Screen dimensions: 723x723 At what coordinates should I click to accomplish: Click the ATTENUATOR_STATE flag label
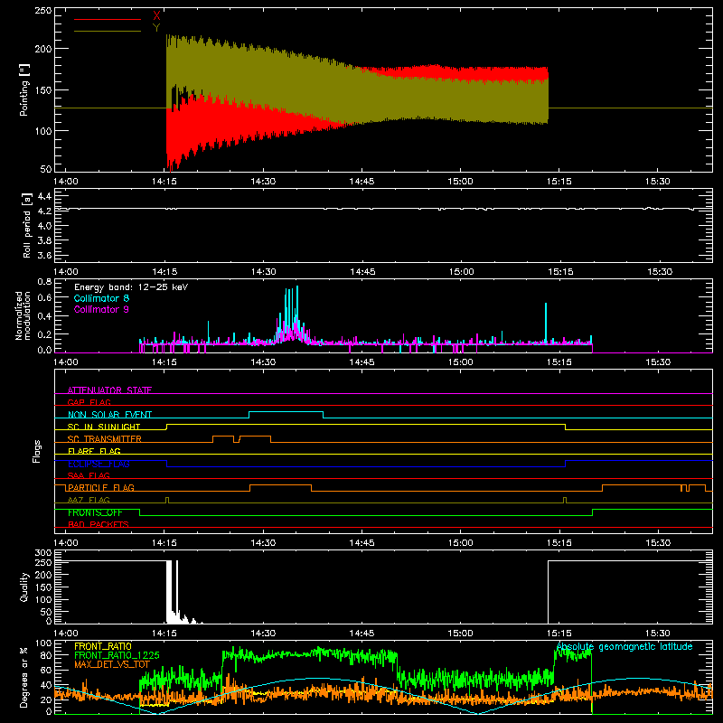pos(109,390)
